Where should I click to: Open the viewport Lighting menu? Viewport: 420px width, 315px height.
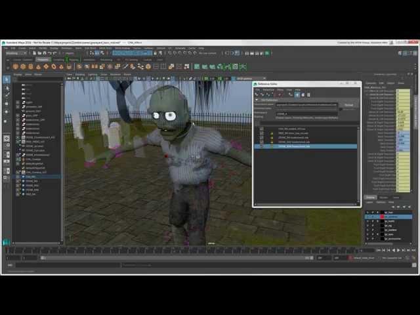pyautogui.click(x=93, y=74)
